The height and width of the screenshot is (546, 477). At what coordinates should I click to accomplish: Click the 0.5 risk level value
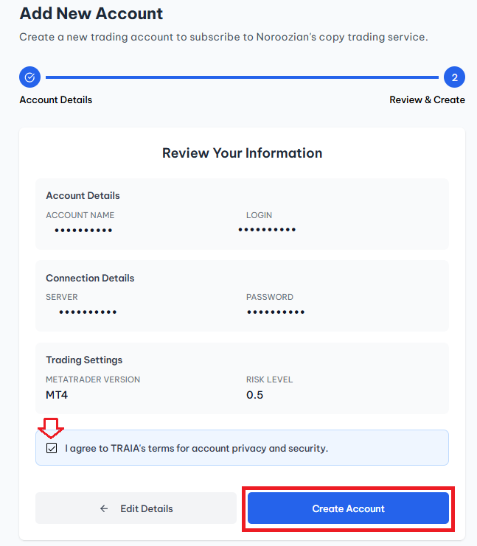[x=255, y=395]
